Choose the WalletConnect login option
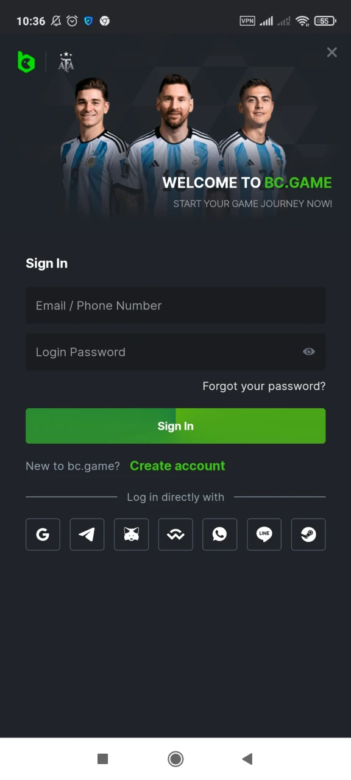The height and width of the screenshot is (780, 351). pyautogui.click(x=175, y=534)
